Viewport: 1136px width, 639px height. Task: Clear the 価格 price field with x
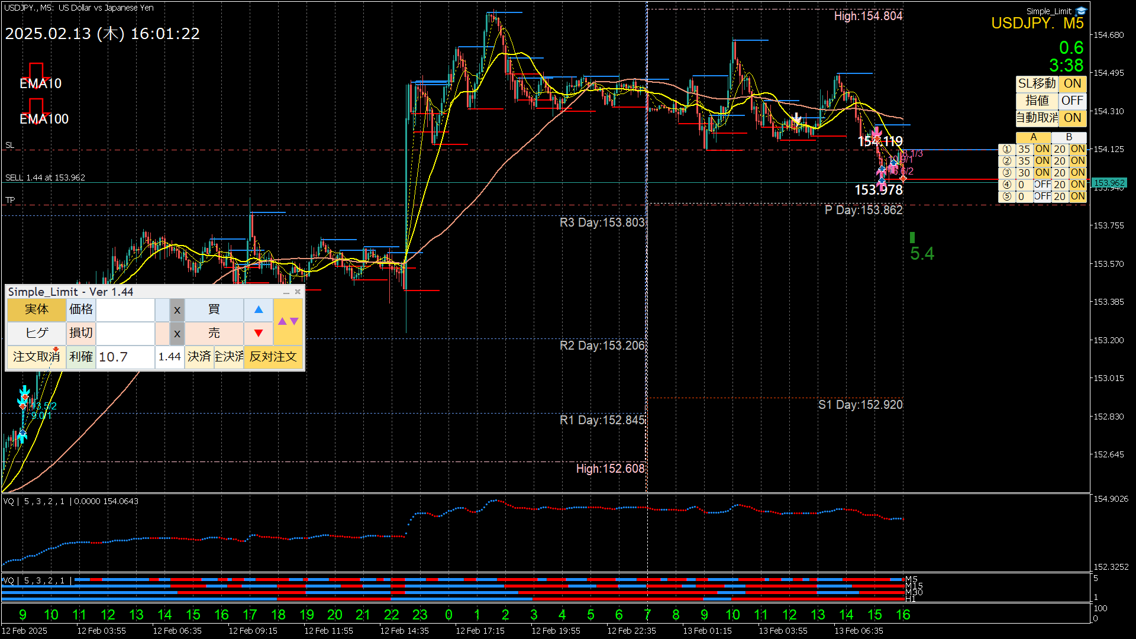[x=177, y=309]
